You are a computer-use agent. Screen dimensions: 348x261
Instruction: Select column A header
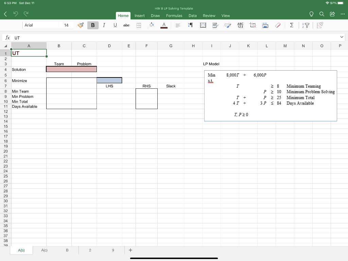pyautogui.click(x=29, y=46)
